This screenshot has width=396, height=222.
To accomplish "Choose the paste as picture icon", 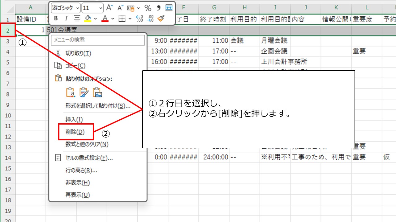I will 97,92.
